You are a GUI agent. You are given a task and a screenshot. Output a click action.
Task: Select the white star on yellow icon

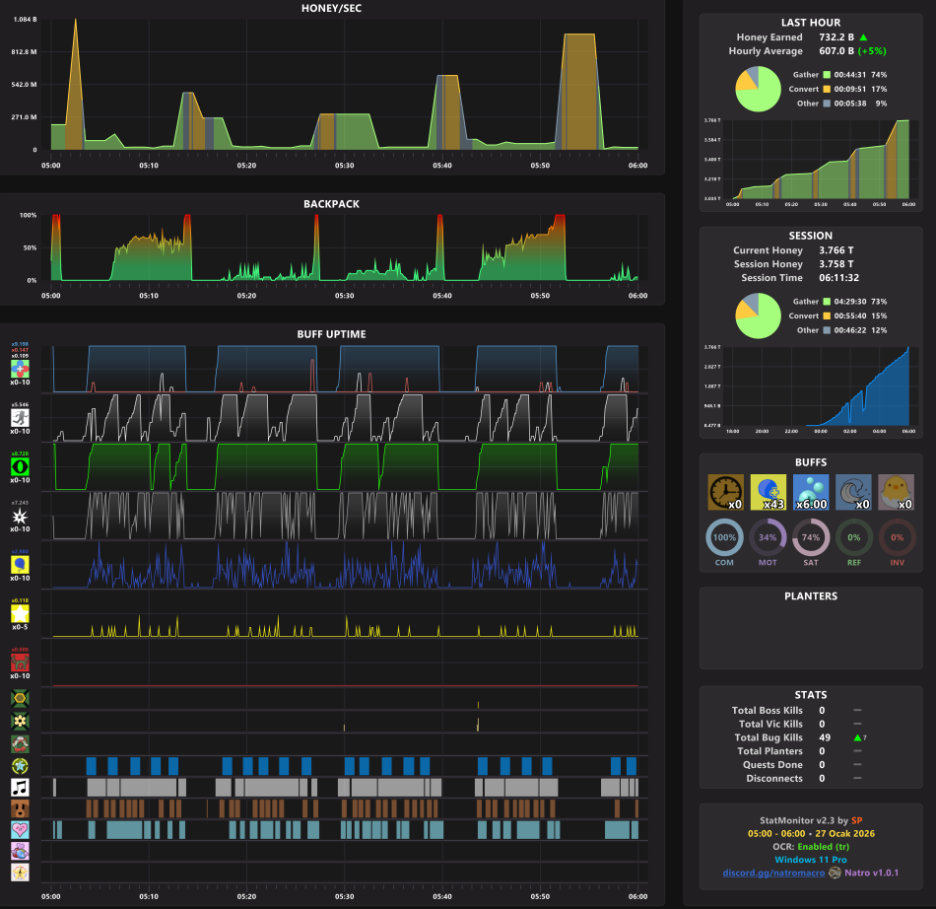point(20,613)
